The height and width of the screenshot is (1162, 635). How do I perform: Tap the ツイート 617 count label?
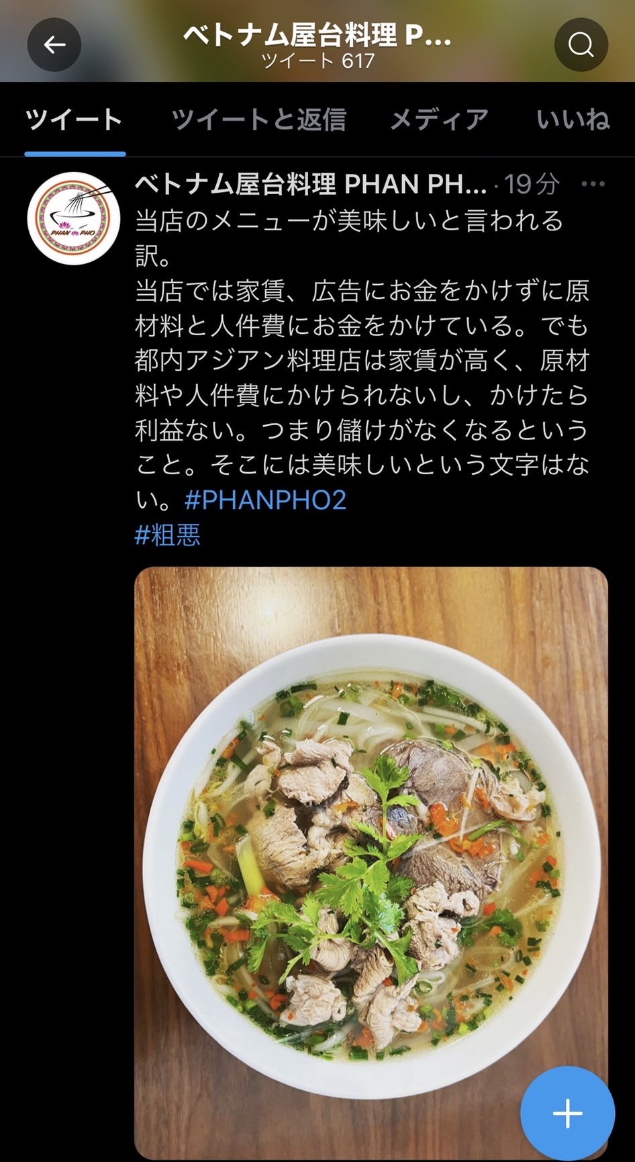tap(317, 62)
